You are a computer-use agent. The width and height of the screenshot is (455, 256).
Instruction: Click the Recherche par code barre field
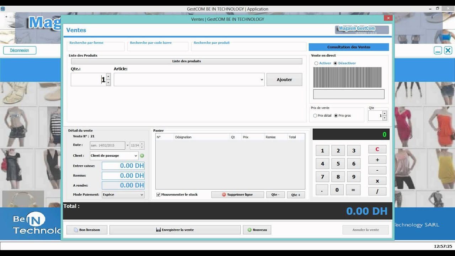158,47
